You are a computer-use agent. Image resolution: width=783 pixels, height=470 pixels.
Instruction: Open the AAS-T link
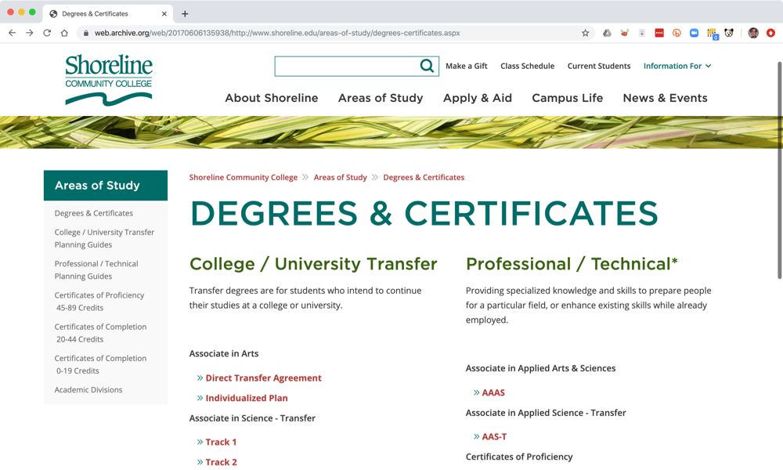pyautogui.click(x=494, y=436)
